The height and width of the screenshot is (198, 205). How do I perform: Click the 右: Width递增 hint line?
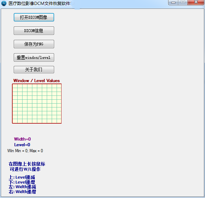(x=23, y=192)
